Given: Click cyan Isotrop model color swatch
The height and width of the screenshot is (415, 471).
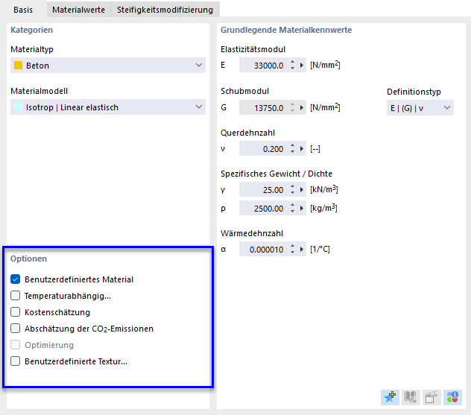Looking at the screenshot, I should [19, 107].
